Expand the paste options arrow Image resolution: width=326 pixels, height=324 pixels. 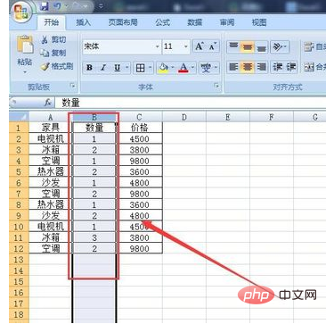25,71
